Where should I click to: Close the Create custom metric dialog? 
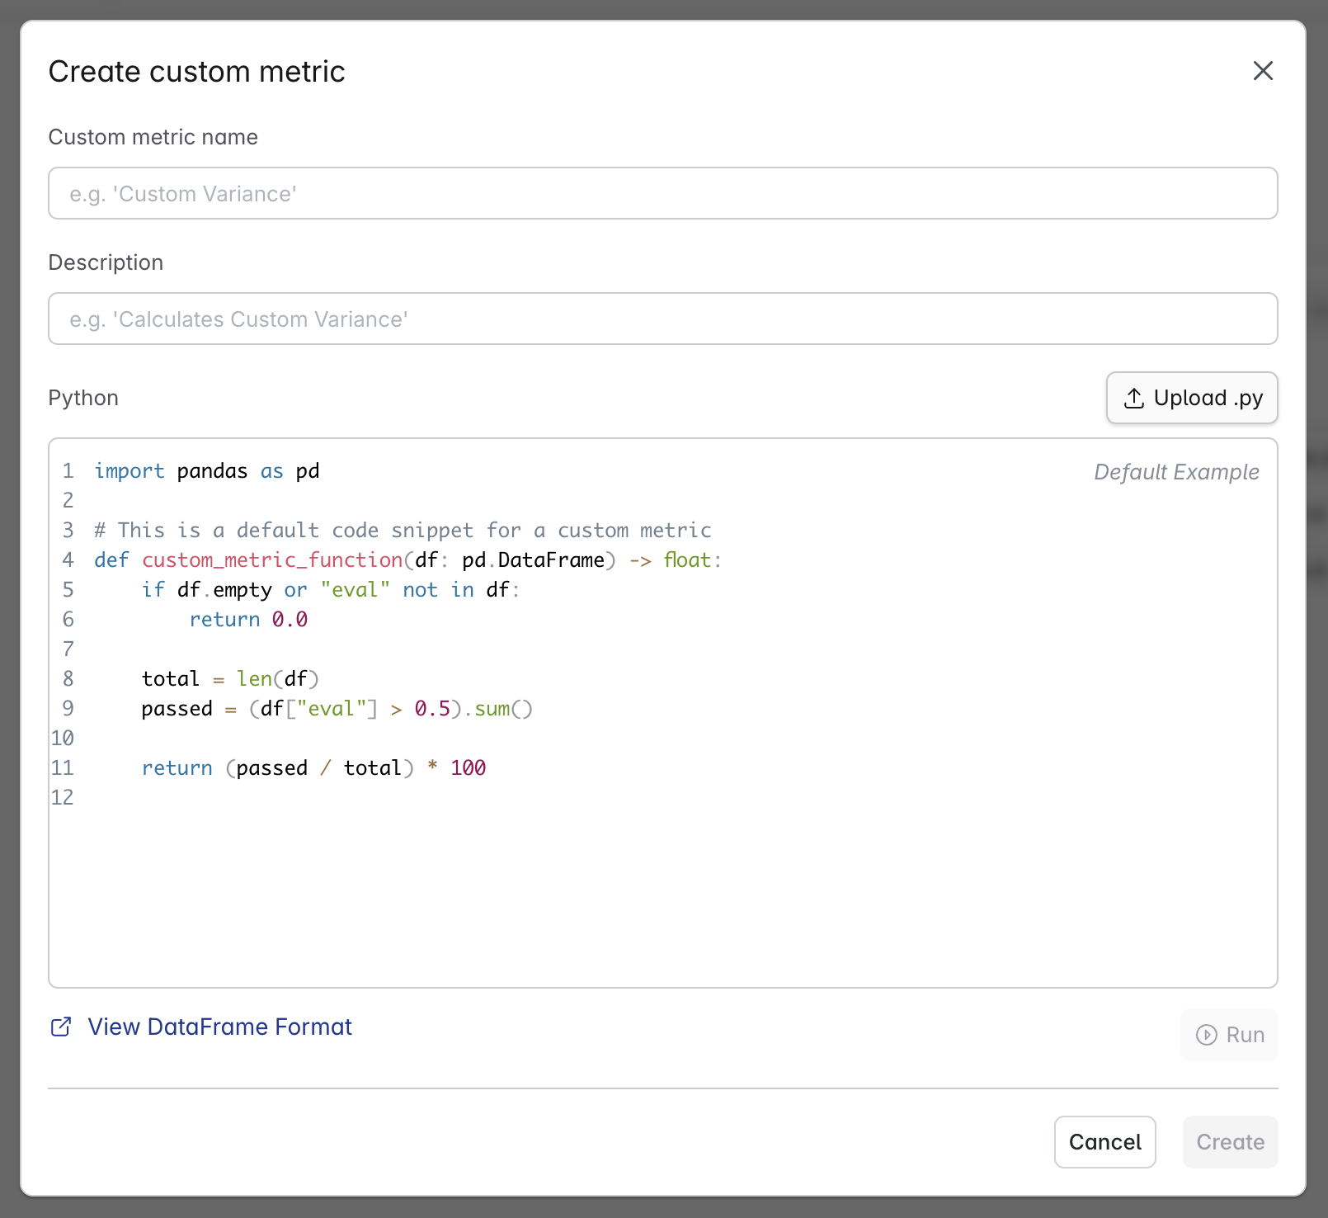click(1263, 71)
